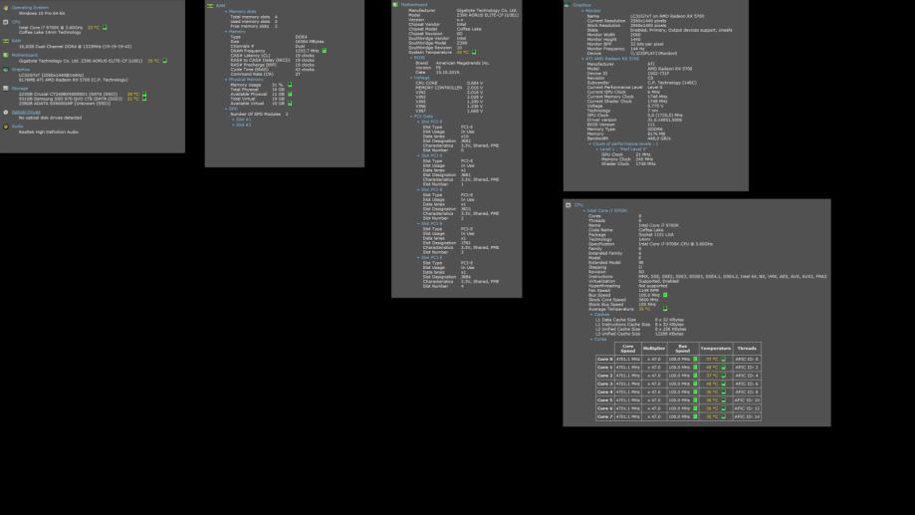Click Threads column header in cores table
Image resolution: width=915 pixels, height=515 pixels.
tap(747, 348)
